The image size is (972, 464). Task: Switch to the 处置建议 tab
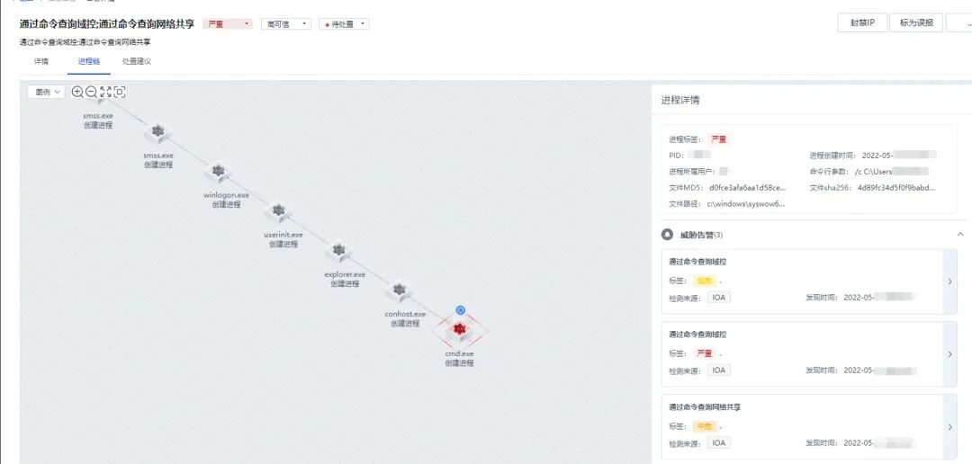(137, 62)
